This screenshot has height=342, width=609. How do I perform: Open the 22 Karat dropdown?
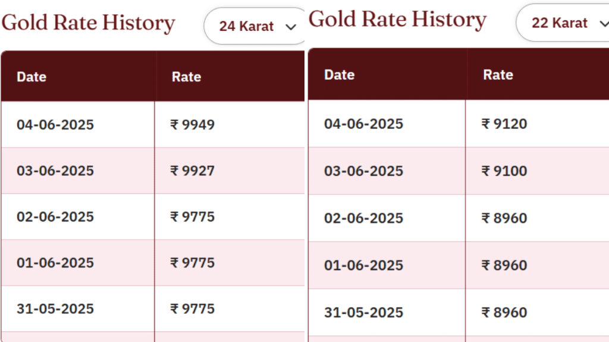point(563,23)
